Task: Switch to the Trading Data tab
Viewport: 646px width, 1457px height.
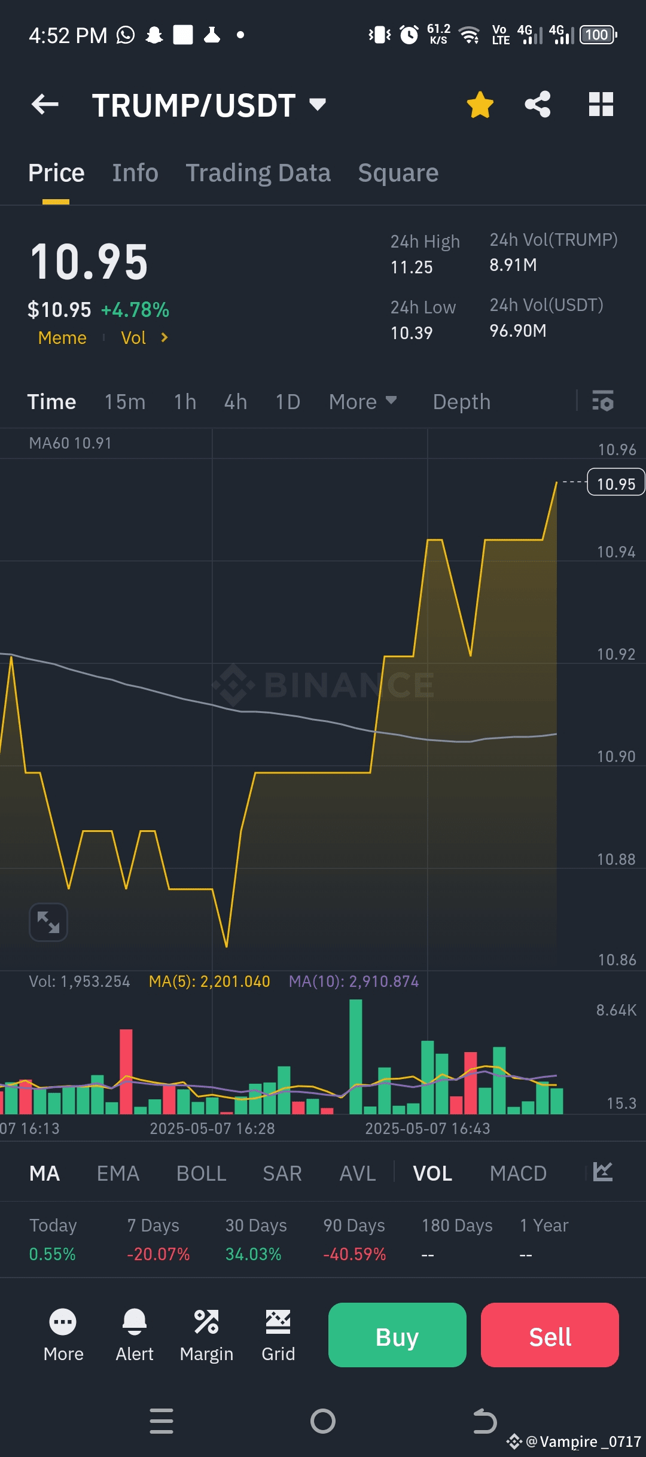Action: 258,173
